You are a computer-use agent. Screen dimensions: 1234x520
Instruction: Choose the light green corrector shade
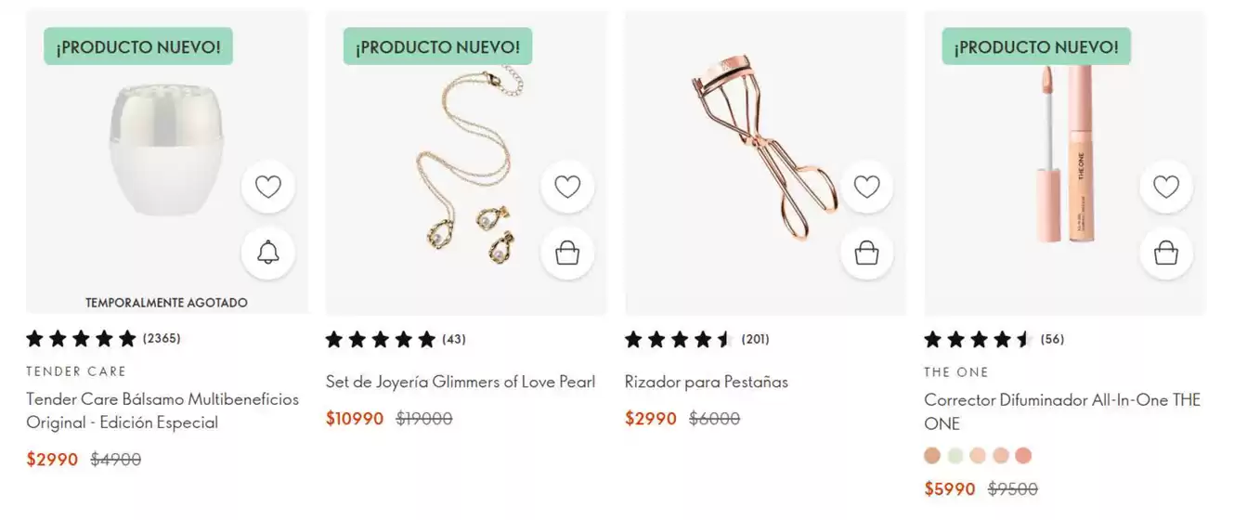point(955,456)
